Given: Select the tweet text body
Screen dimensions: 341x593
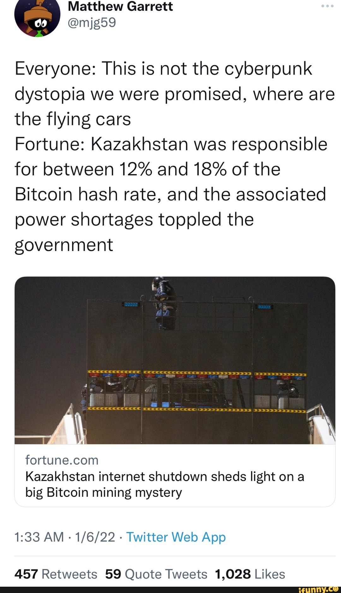Looking at the screenshot, I should click(170, 155).
